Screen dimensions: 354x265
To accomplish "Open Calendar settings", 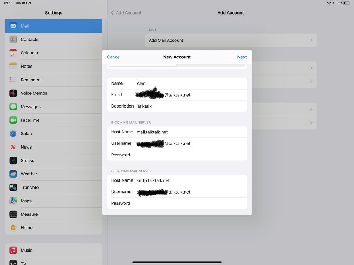I will coord(54,53).
